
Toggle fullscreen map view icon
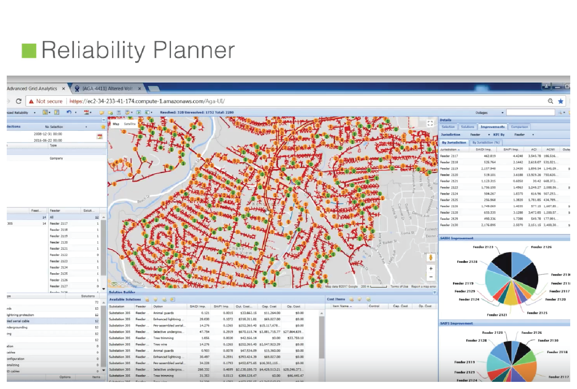pos(430,123)
